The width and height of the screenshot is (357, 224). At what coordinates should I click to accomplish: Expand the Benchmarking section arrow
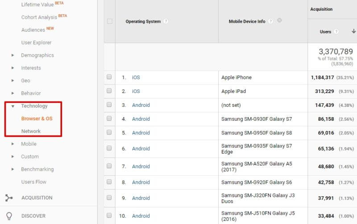pos(13,169)
